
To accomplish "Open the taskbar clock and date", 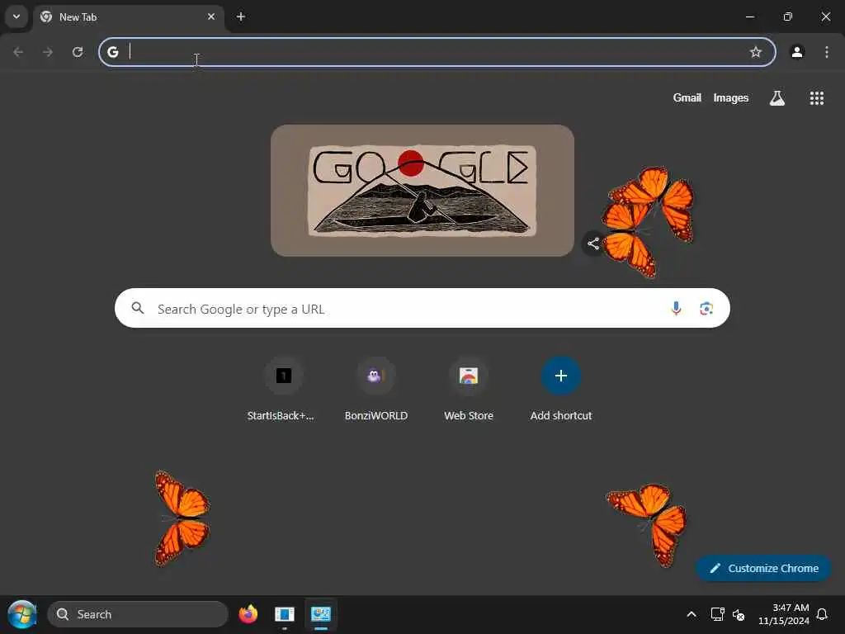I will point(784,614).
